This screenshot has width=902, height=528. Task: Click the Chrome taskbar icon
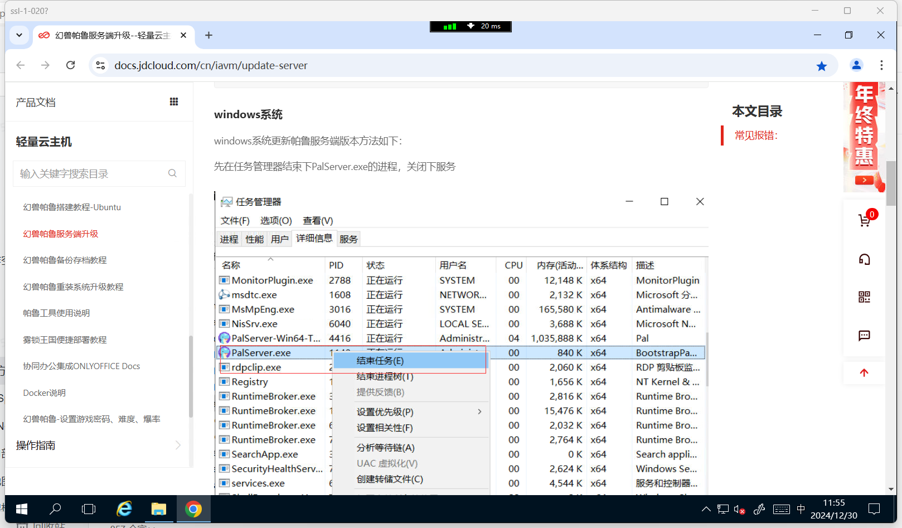click(x=193, y=509)
